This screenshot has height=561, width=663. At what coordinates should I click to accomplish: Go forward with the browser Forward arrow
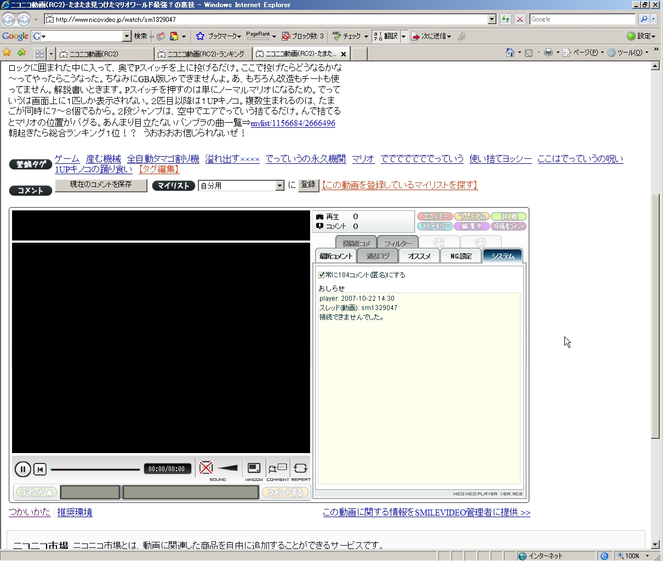coord(24,19)
